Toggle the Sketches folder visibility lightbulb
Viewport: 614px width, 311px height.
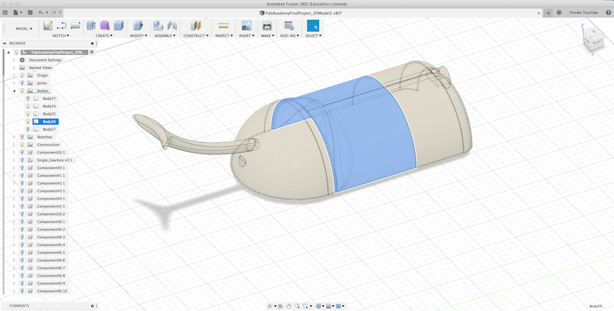[x=22, y=137]
